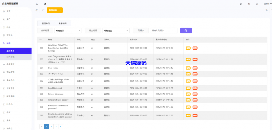
Task: Delete news row 605
Action: point(195,59)
